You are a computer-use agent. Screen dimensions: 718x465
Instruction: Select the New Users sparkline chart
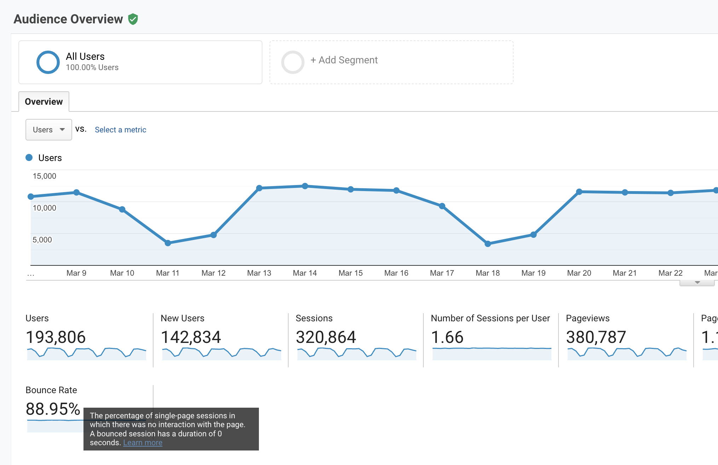221,354
